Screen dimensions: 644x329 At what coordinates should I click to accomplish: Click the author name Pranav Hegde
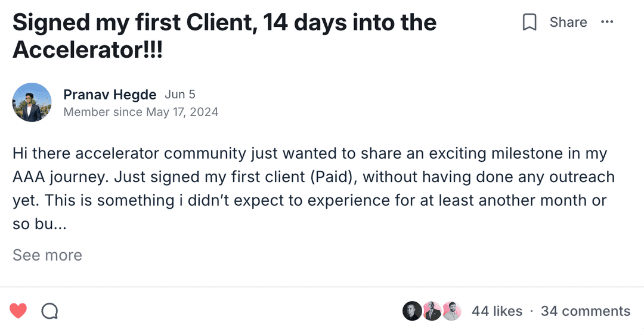pos(110,95)
